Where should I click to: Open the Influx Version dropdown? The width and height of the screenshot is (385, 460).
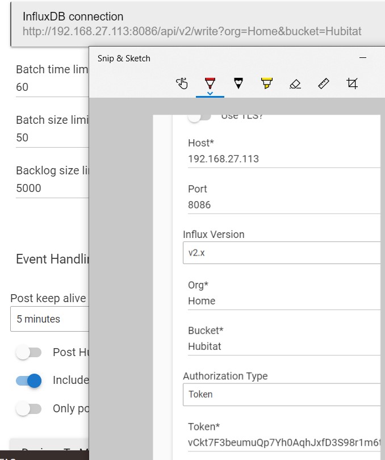point(282,253)
